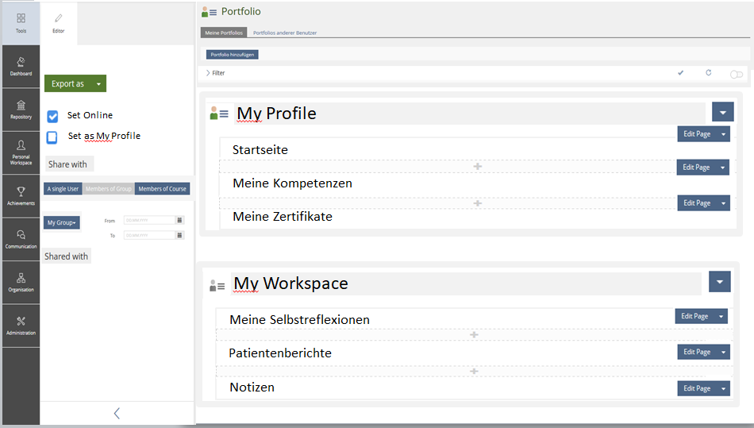Click the Portfolio hinzufügen button
The width and height of the screenshot is (754, 428).
pos(233,55)
